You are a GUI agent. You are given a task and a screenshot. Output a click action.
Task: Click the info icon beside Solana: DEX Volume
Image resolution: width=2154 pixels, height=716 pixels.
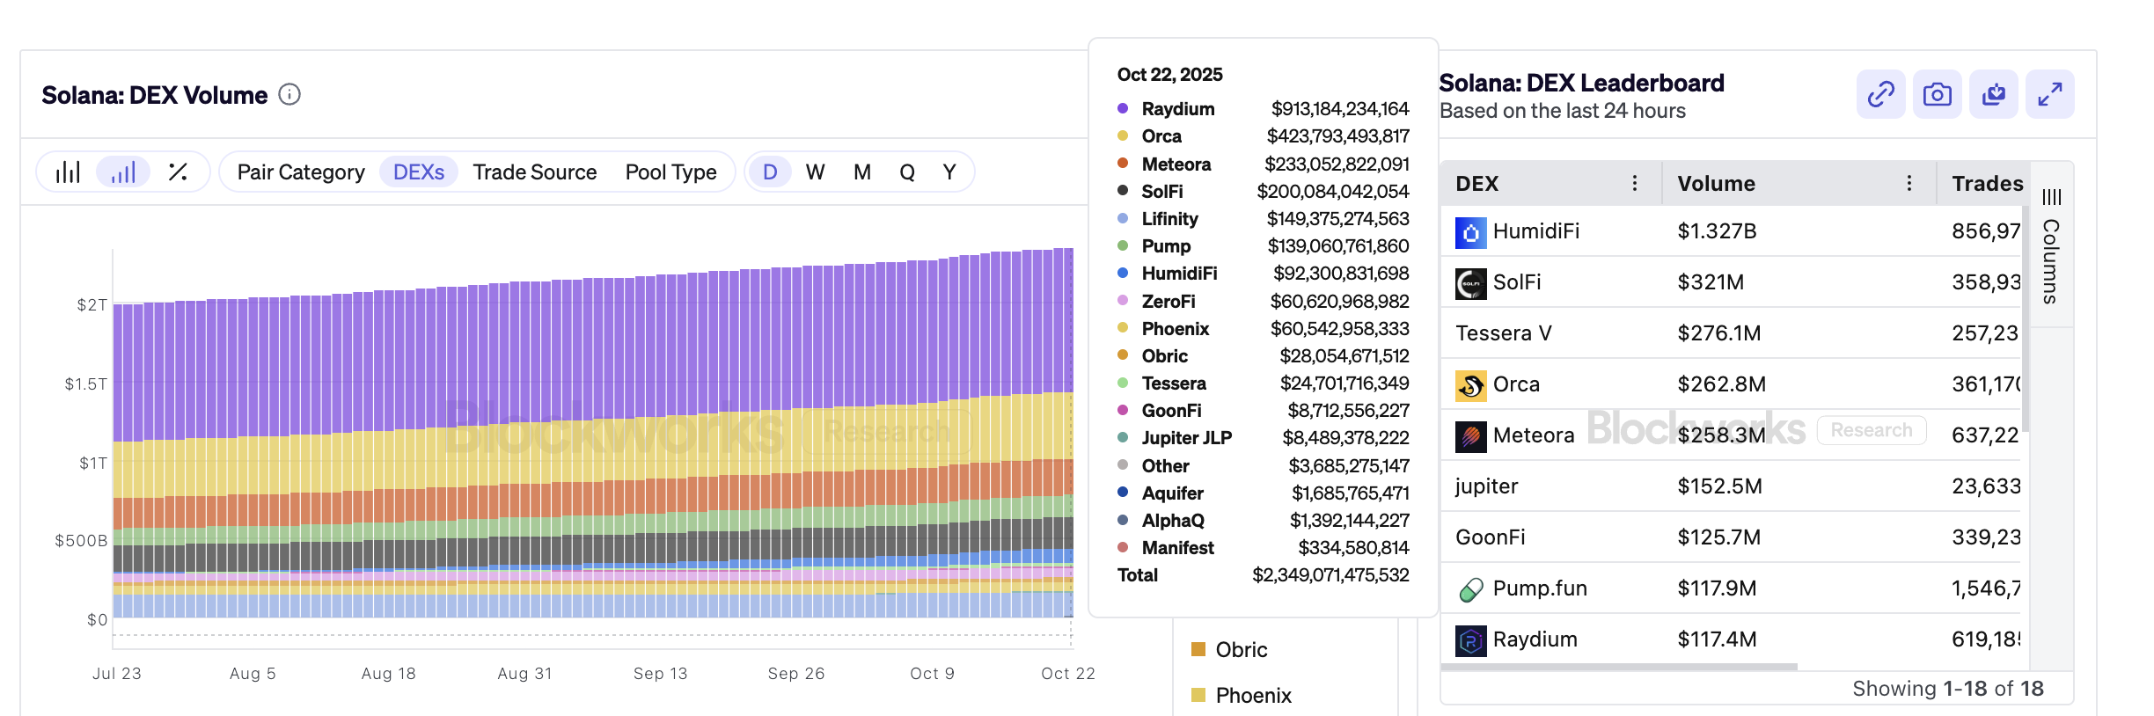pos(289,94)
